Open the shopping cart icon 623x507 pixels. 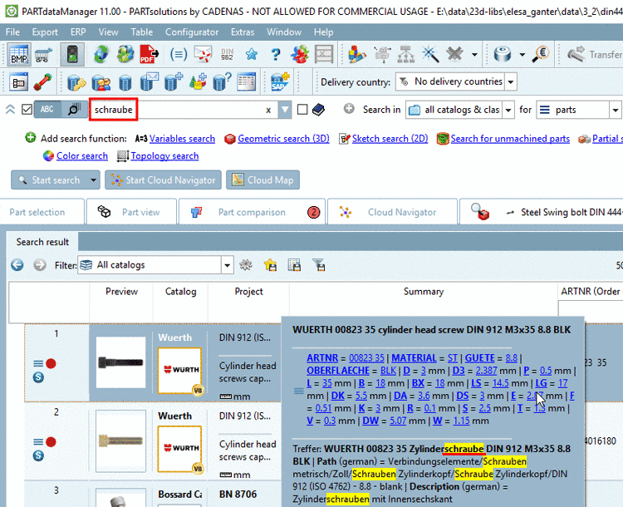[43, 55]
